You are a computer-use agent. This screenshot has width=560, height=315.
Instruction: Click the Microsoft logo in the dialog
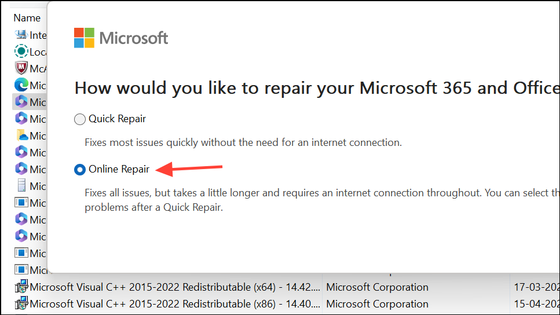tap(121, 38)
